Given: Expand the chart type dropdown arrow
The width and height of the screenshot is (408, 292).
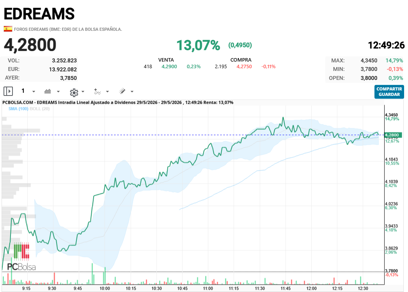Looking at the screenshot, I should 58,92.
